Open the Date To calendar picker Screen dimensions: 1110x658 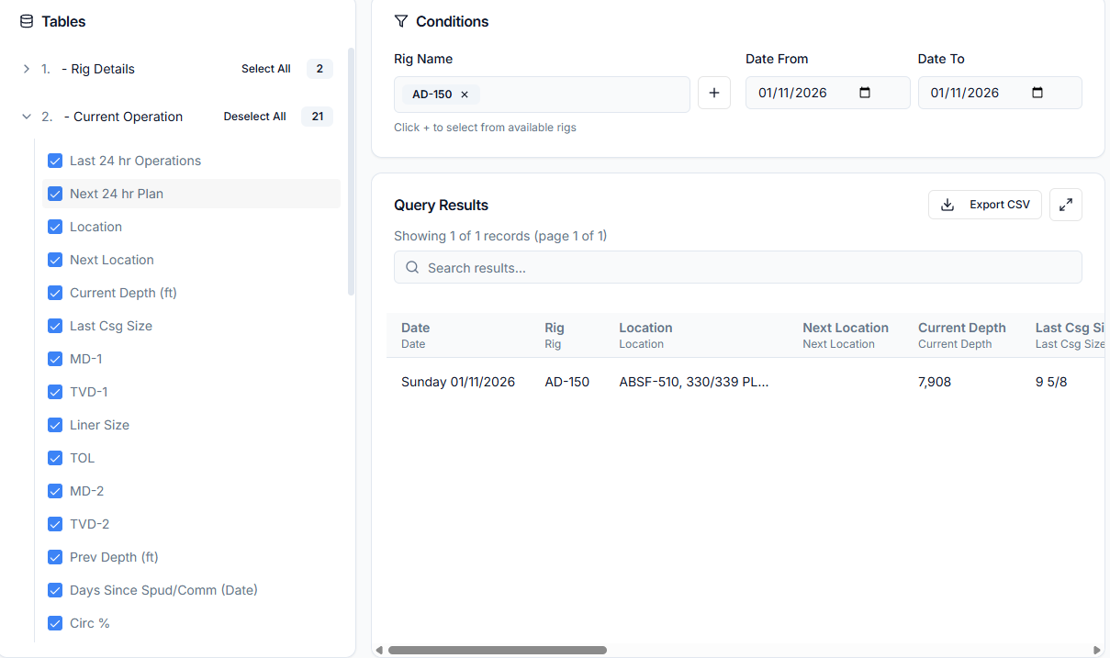pos(1037,93)
